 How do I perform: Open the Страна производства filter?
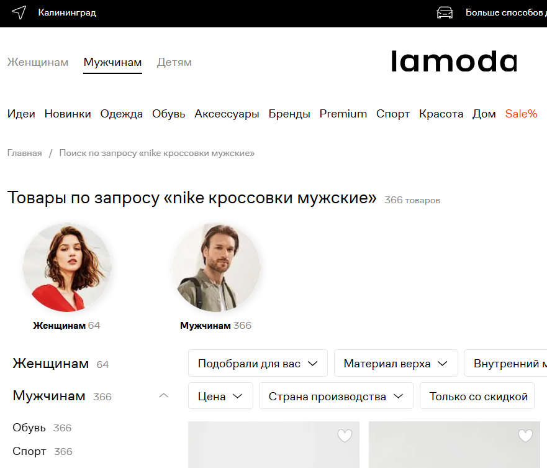pos(336,396)
